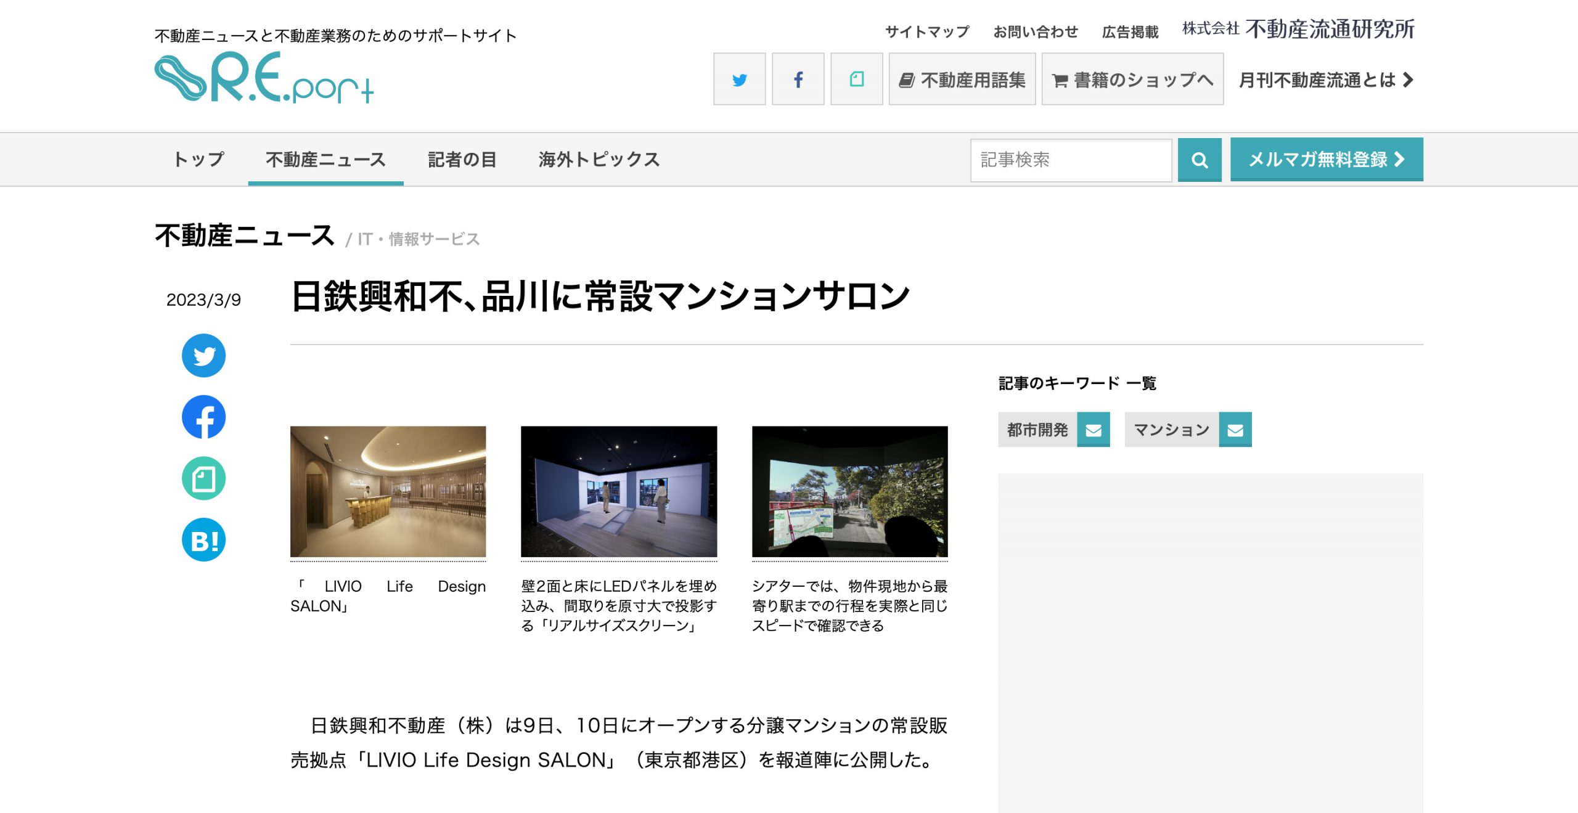Select the 不動産ニュース navigation tab
This screenshot has width=1578, height=813.
point(325,159)
